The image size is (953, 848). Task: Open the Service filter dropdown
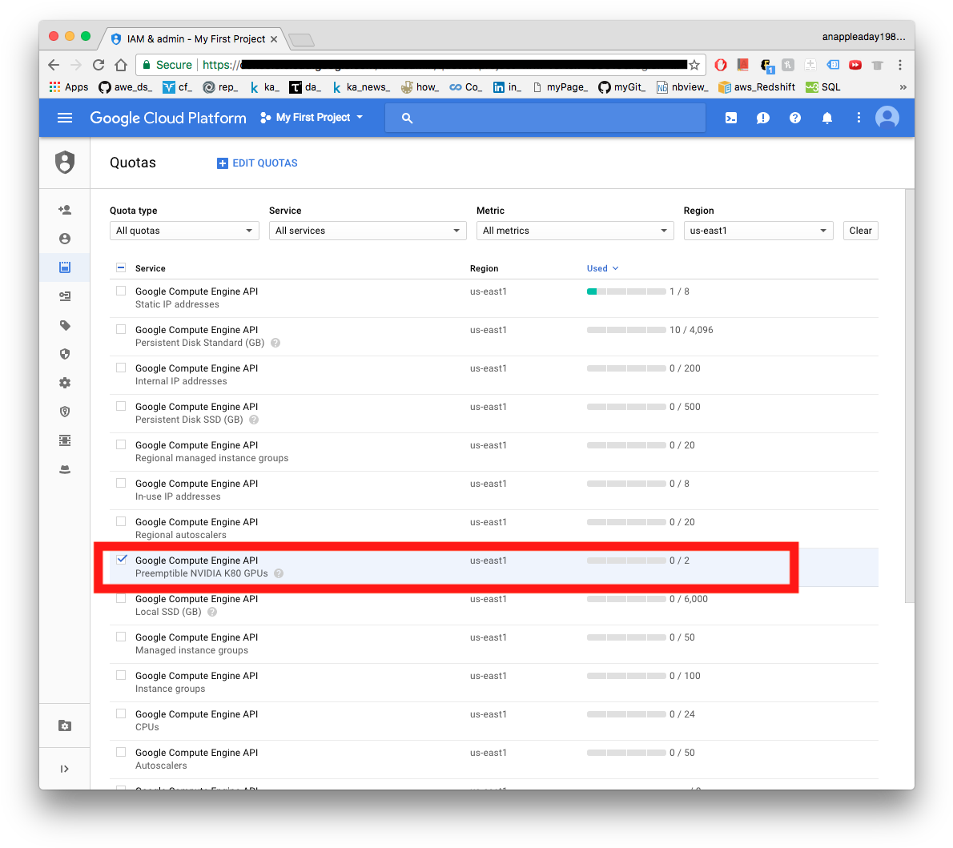(368, 231)
